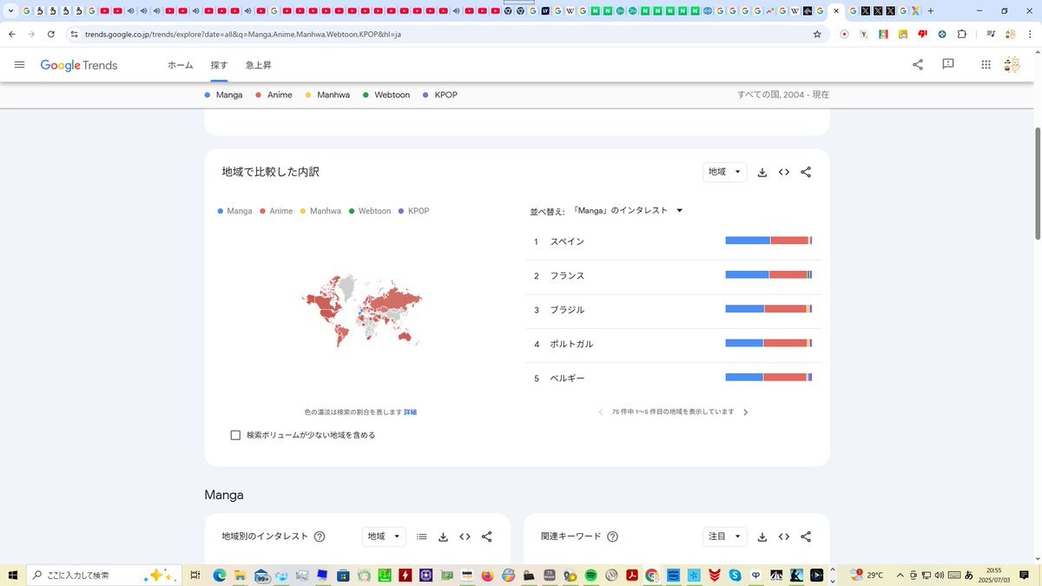Check 検索ボリュームが少ない地域を含める checkbox
This screenshot has width=1042, height=586.
pyautogui.click(x=235, y=435)
